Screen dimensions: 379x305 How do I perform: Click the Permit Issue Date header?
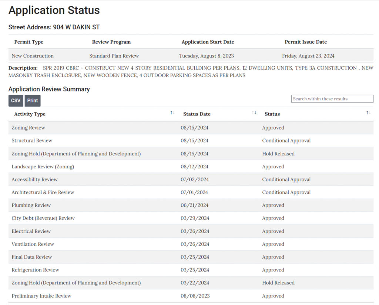coord(305,42)
